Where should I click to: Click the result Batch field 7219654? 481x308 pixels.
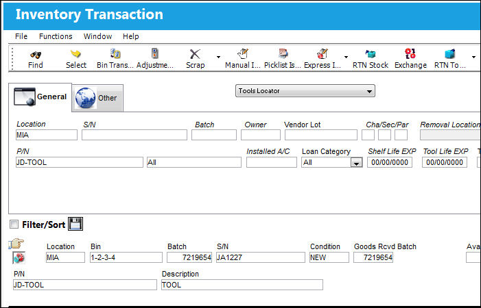point(189,257)
